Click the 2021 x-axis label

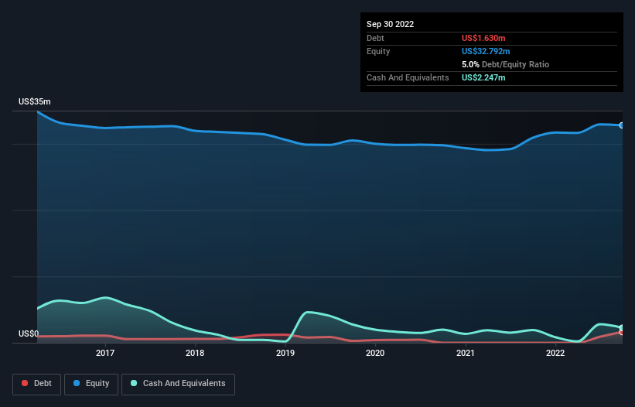tap(466, 353)
